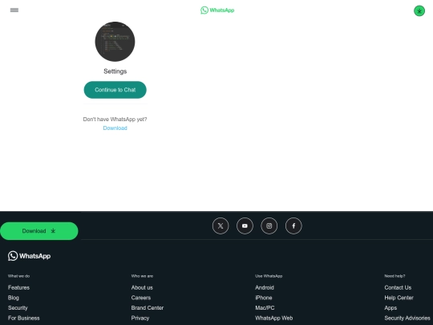Select the Android footer link
This screenshot has width=433, height=325.
tap(265, 287)
